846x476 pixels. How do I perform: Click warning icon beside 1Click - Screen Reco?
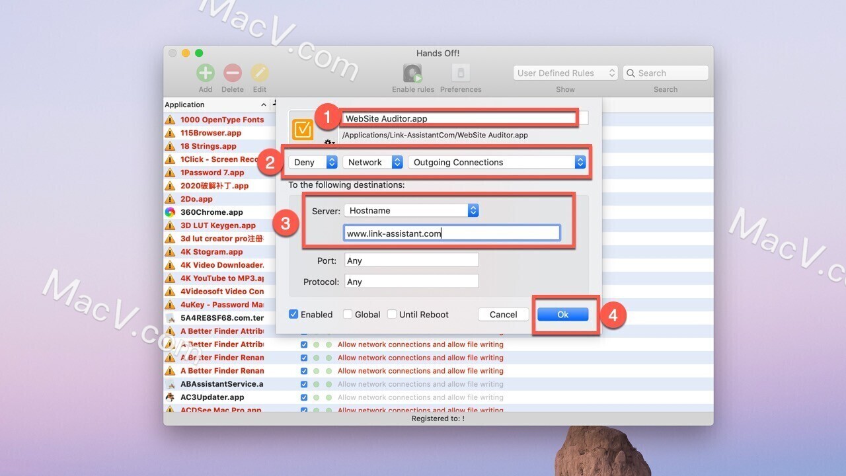pyautogui.click(x=170, y=159)
